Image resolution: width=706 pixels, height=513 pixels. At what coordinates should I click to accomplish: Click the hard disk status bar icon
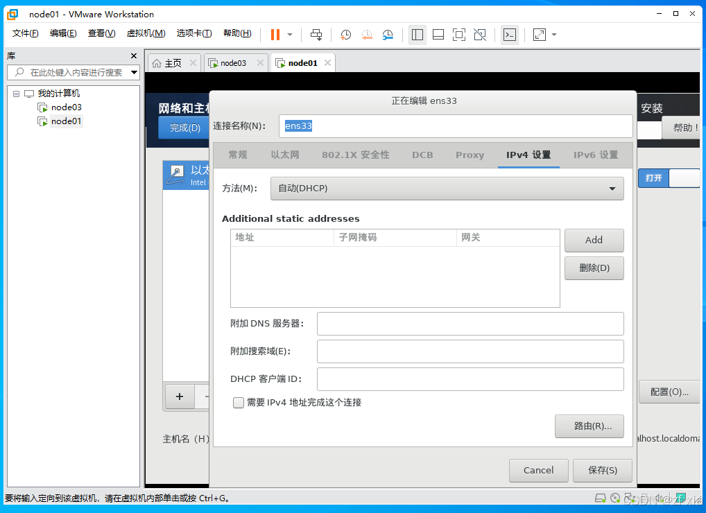click(600, 498)
